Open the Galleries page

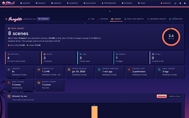point(90,3)
